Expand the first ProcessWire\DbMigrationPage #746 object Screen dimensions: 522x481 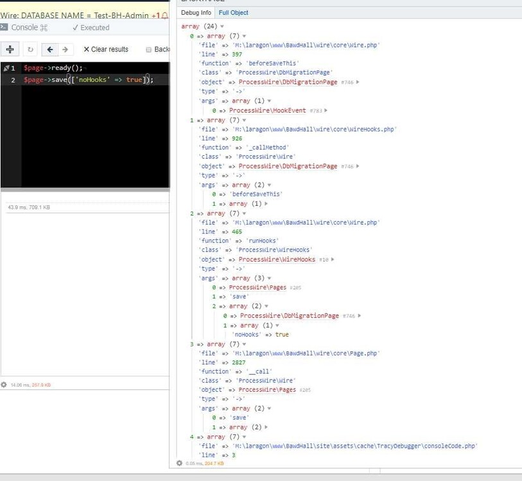point(358,82)
